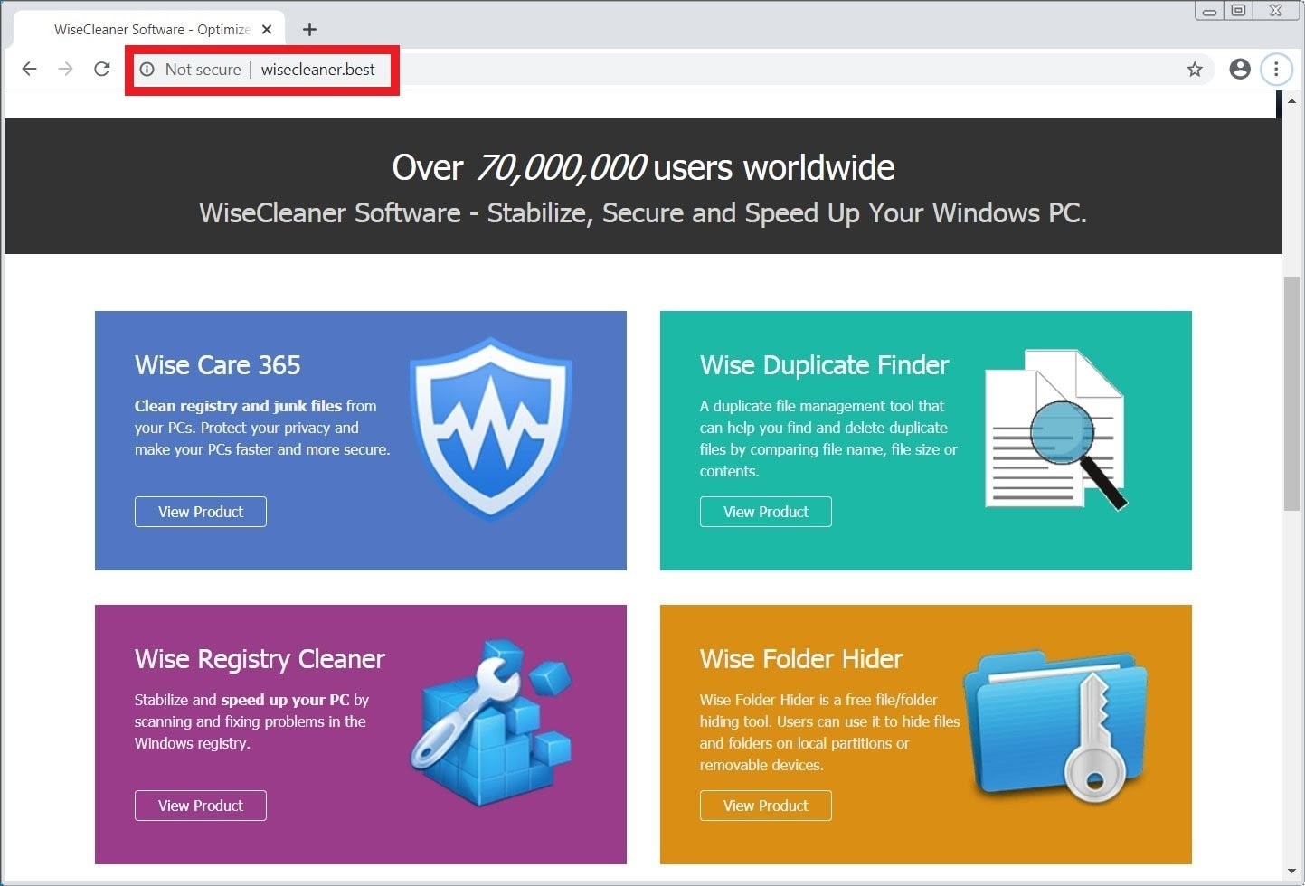Open the Chrome three-dot menu
Screen dimensions: 1305x886
tap(1276, 69)
